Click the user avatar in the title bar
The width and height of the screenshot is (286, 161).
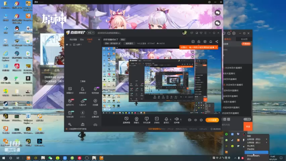(x=184, y=33)
